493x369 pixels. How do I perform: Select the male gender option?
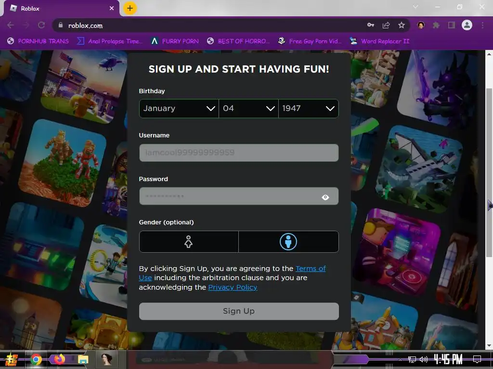(289, 242)
